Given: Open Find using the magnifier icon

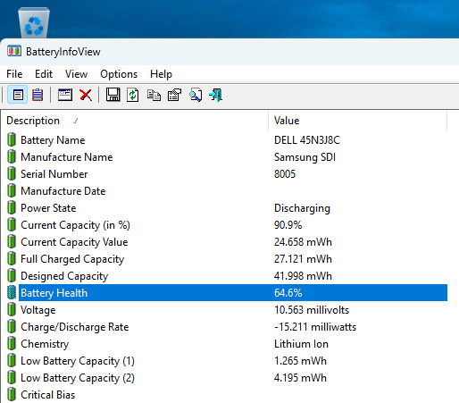Looking at the screenshot, I should (196, 96).
